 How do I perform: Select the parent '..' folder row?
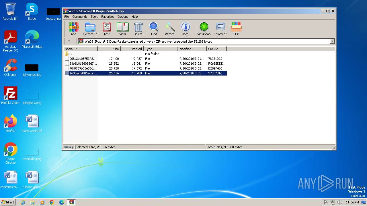(145, 54)
